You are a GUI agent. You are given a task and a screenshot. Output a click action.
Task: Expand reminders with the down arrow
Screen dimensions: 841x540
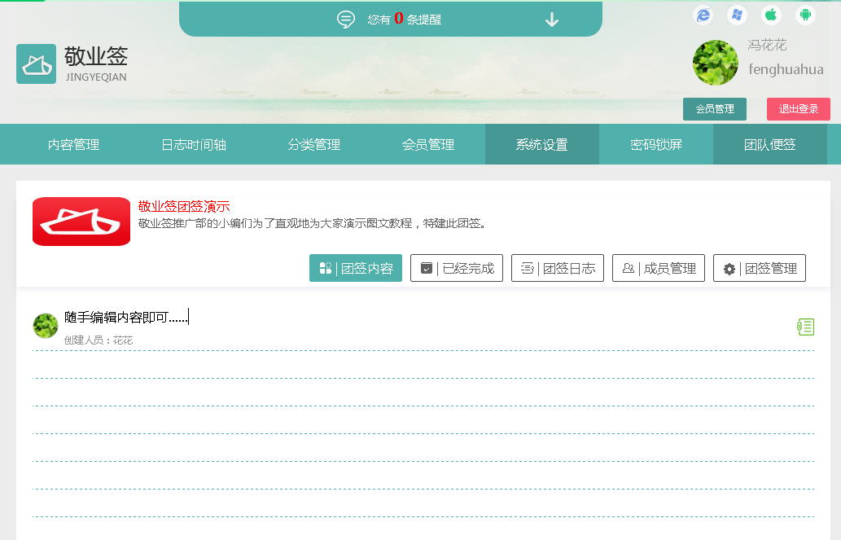coord(552,20)
